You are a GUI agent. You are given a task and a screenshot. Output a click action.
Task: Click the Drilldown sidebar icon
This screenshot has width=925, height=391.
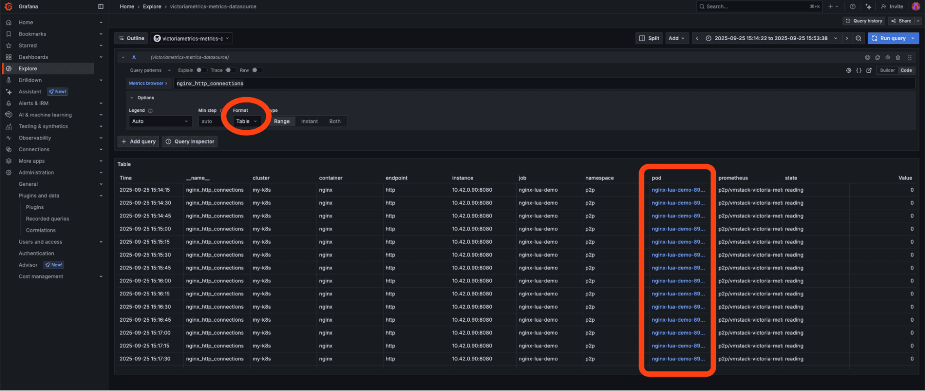coord(8,80)
